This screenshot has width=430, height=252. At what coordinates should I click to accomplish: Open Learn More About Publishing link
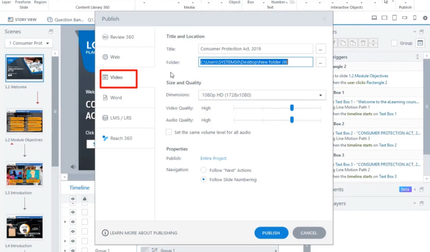[144, 233]
